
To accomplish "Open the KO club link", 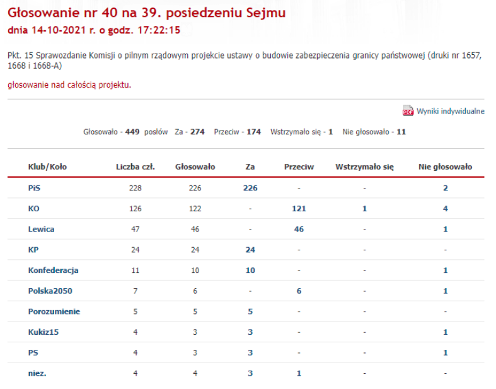I will click(x=33, y=209).
